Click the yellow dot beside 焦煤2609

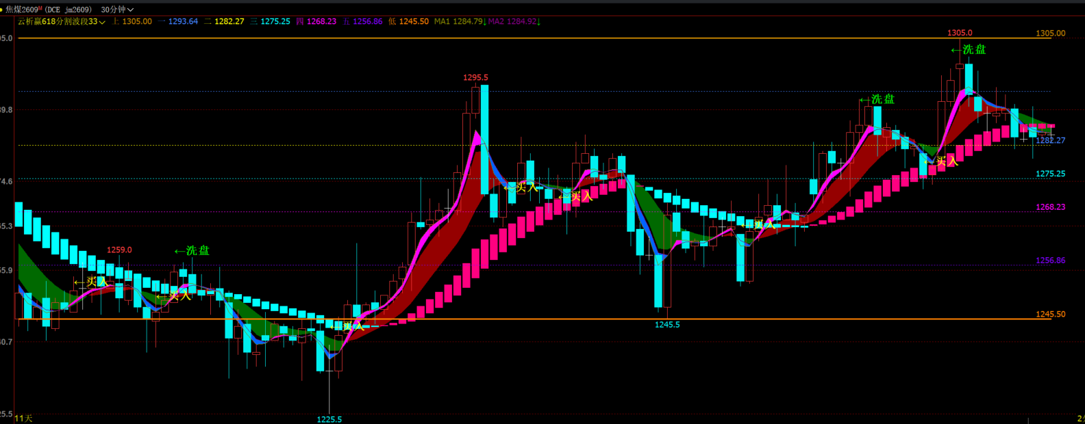coord(1,10)
